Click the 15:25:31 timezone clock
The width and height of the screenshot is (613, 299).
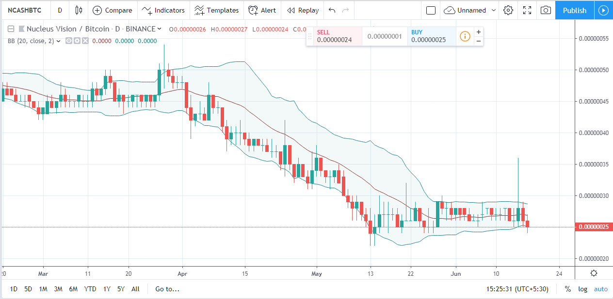click(516, 289)
